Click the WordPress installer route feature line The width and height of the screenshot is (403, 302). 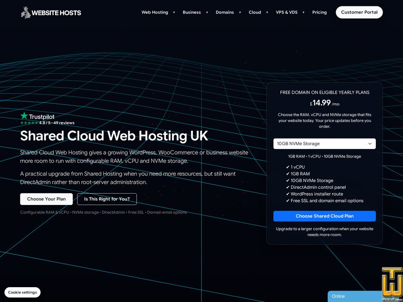314,194
